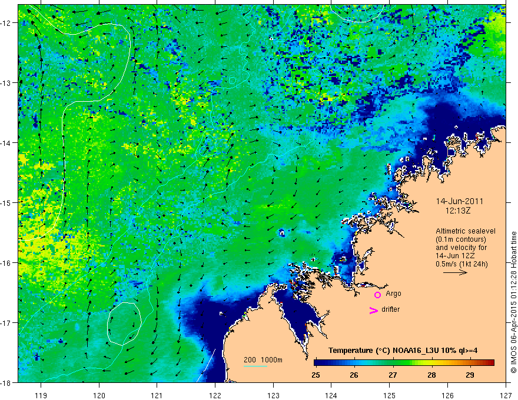Image resolution: width=518 pixels, height=400 pixels.
Task: Click the green 27 degree region of colorbar
Action: (393, 363)
